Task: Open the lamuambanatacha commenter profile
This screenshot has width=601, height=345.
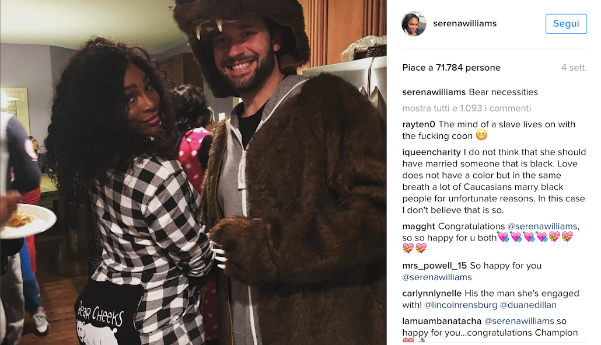Action: pyautogui.click(x=442, y=321)
